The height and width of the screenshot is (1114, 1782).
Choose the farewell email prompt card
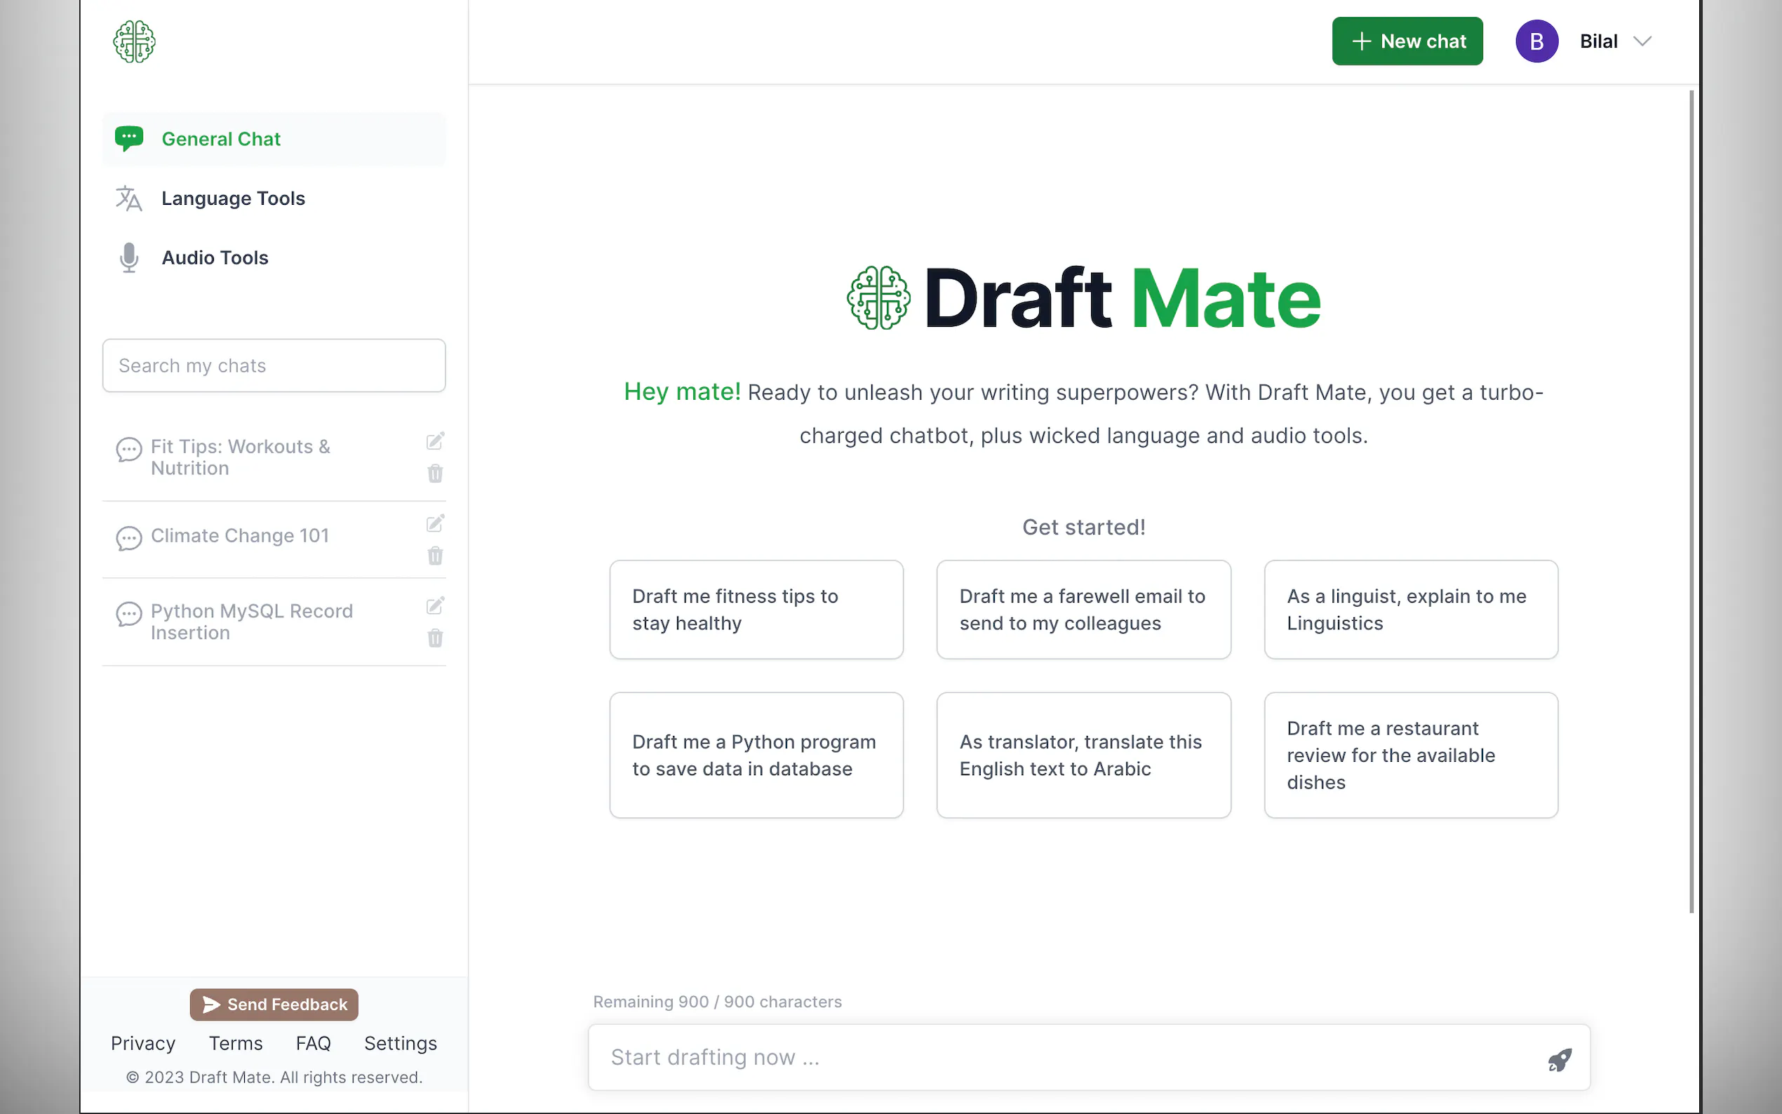1083,610
